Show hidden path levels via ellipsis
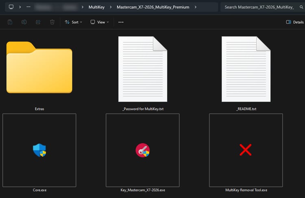Viewport: 305px width, 198px height. pos(28,7)
